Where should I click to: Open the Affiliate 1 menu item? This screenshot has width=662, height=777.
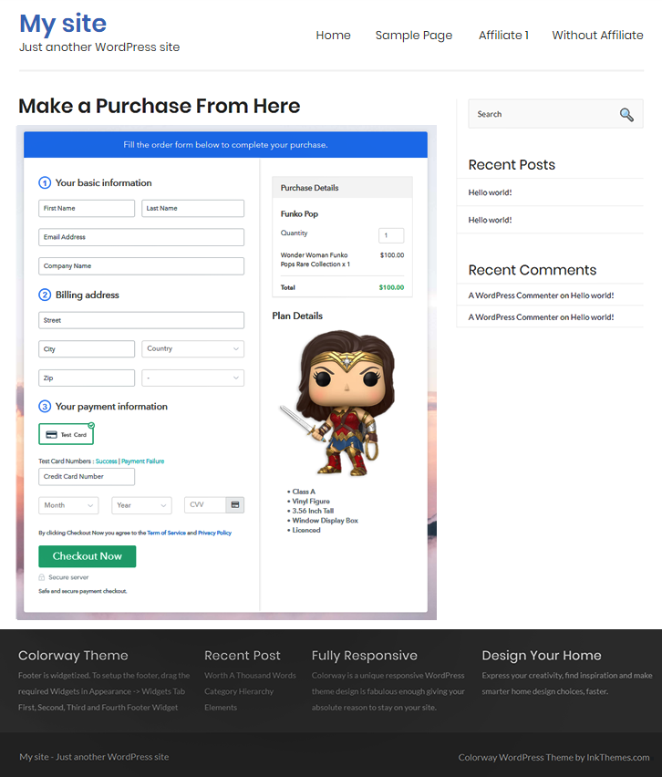coord(503,36)
